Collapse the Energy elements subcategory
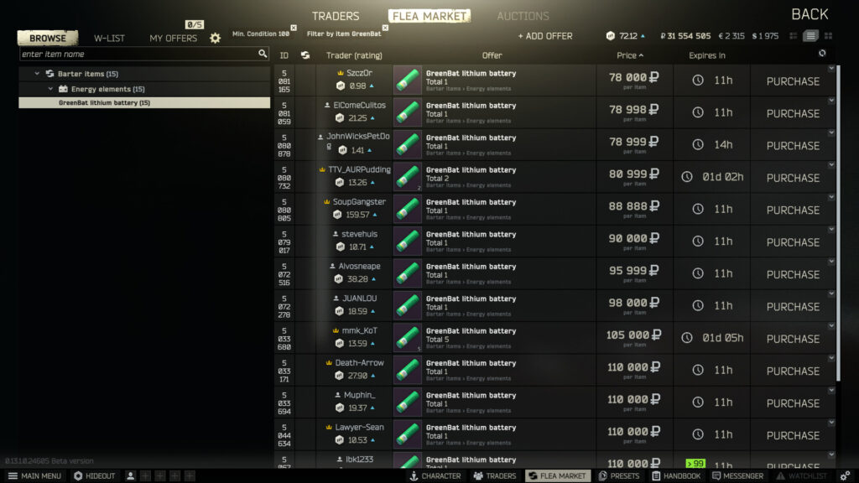 point(50,89)
